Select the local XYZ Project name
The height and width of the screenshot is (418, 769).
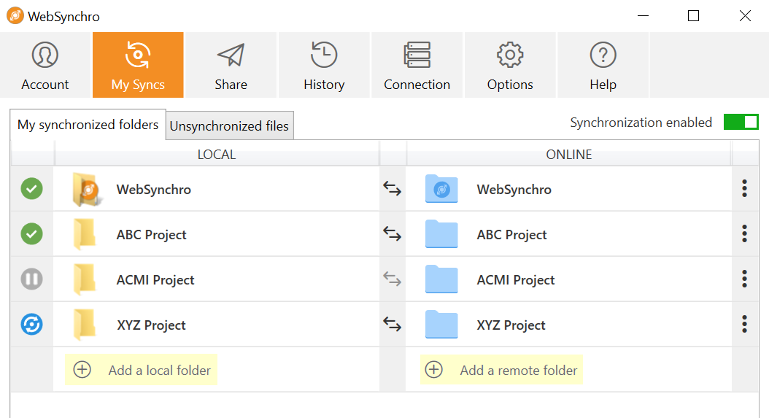[x=151, y=325]
